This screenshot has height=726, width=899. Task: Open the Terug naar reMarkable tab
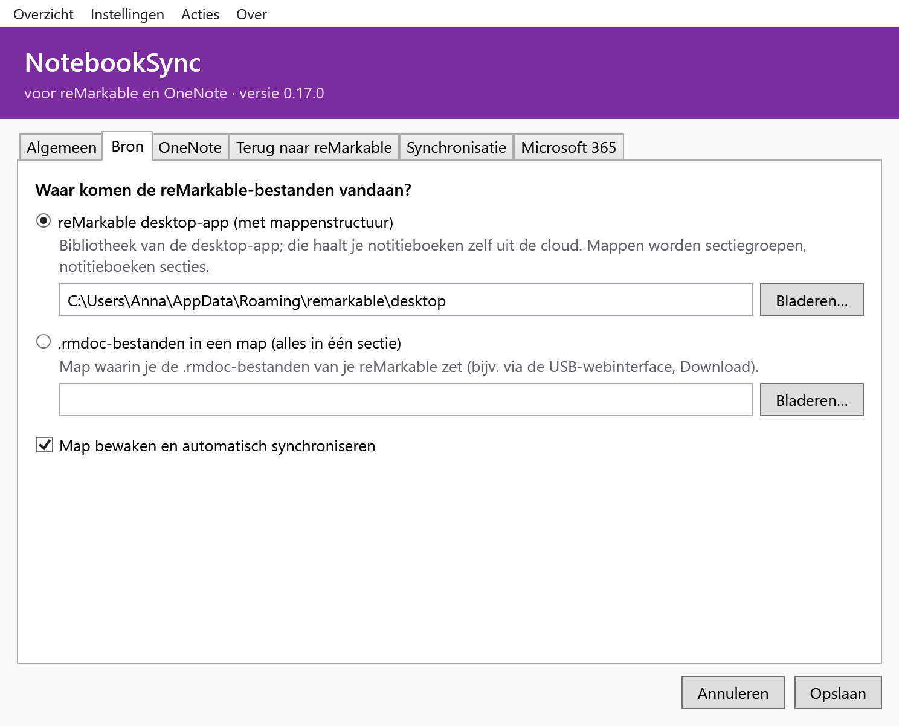(x=314, y=147)
